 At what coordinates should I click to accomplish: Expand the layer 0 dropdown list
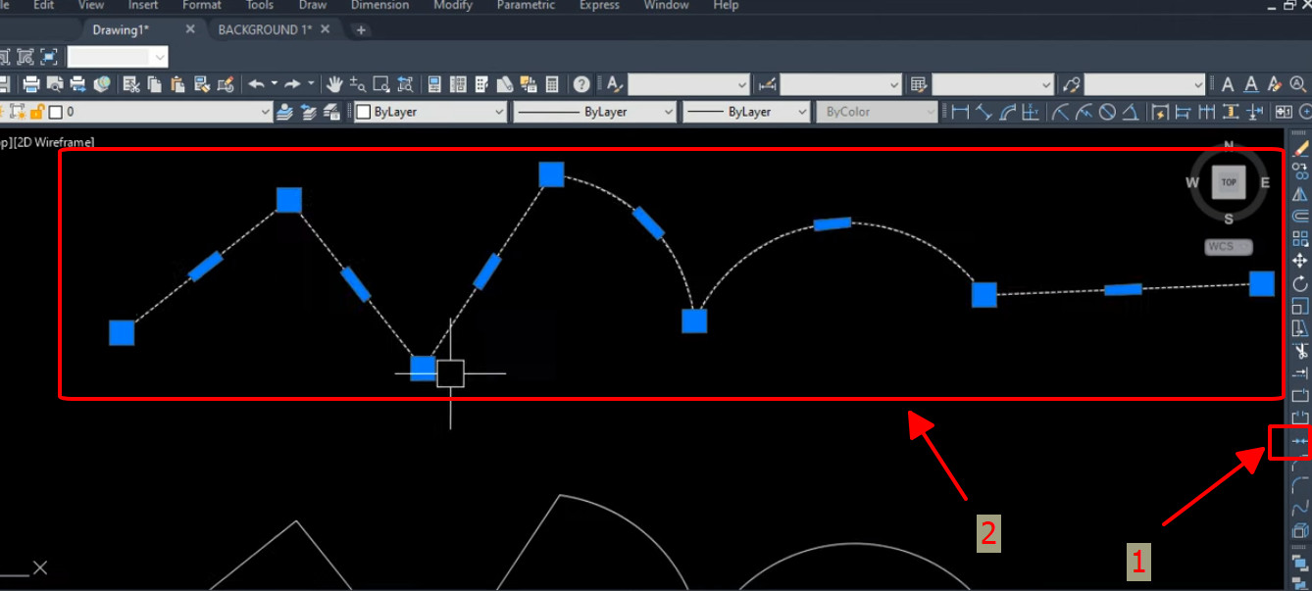(265, 112)
